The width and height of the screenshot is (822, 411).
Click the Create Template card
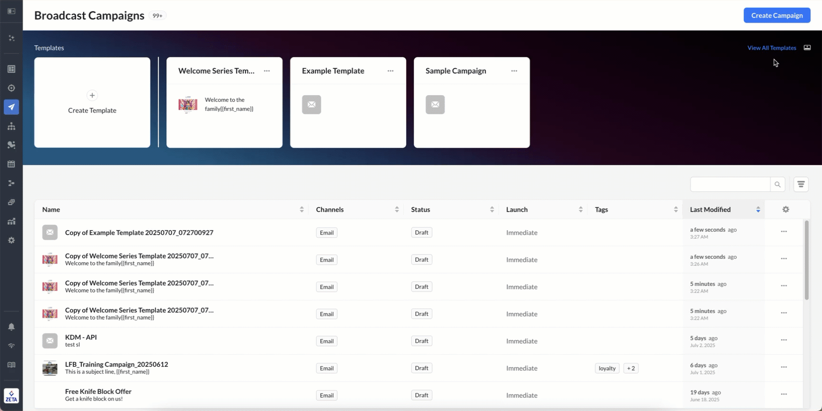coord(92,102)
